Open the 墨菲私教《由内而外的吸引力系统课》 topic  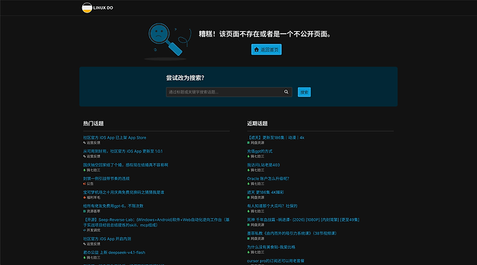click(292, 233)
